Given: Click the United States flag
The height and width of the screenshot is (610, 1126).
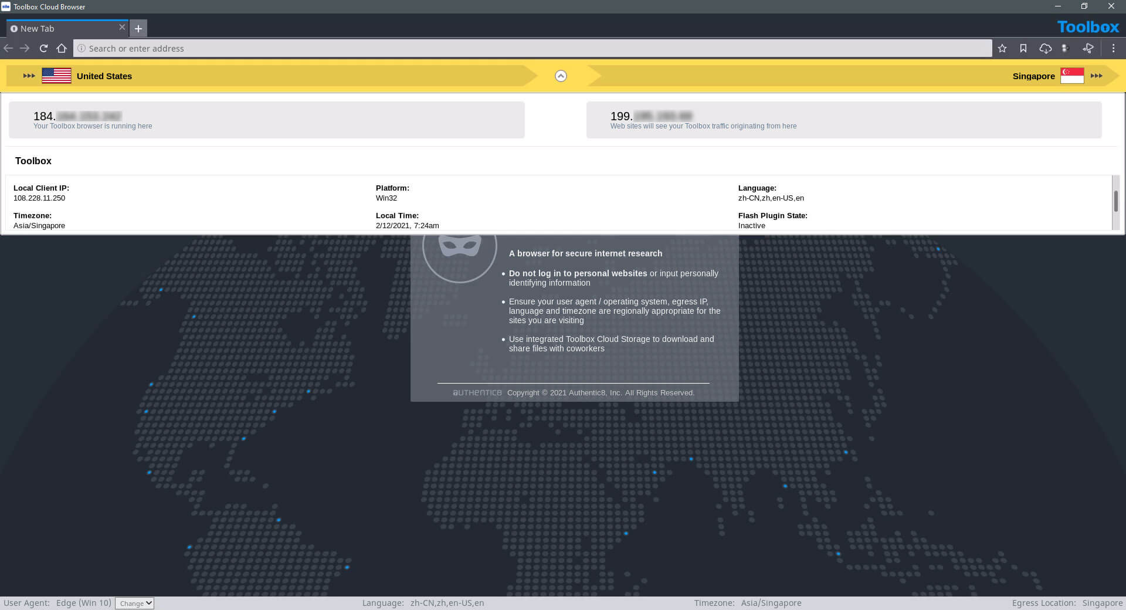Looking at the screenshot, I should pyautogui.click(x=56, y=76).
